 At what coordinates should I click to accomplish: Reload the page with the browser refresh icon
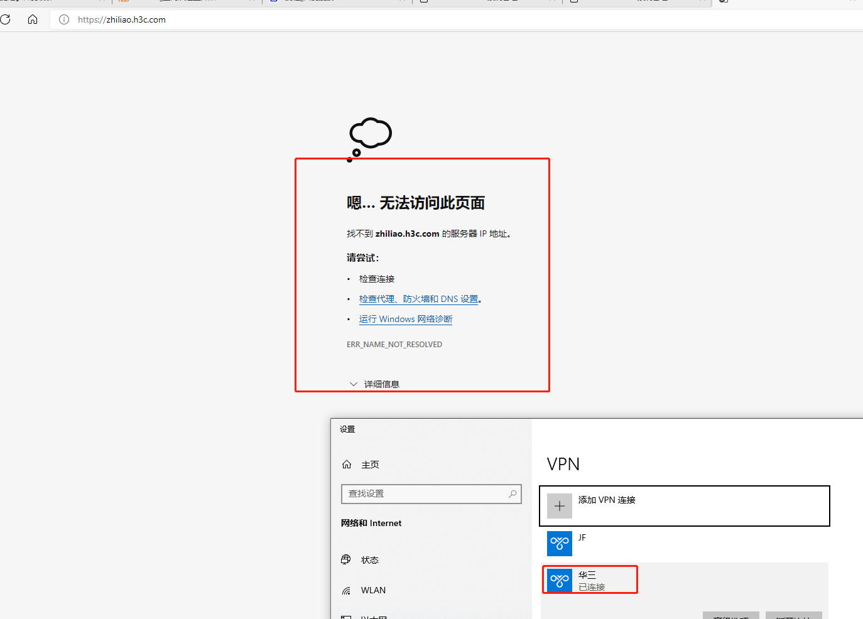[6, 19]
